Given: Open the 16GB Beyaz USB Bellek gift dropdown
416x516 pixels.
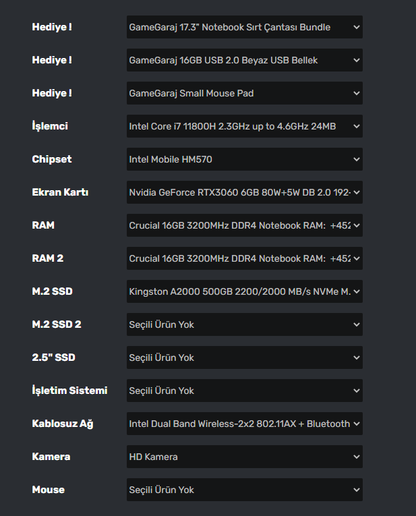Looking at the screenshot, I should click(x=244, y=61).
